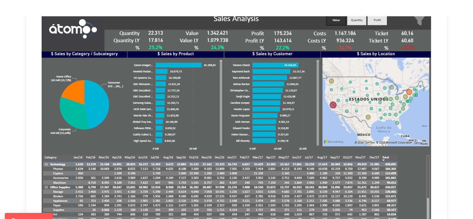This screenshot has height=219, width=473.
Task: Select the Hewlett Packar... product bar
Action: (161, 71)
